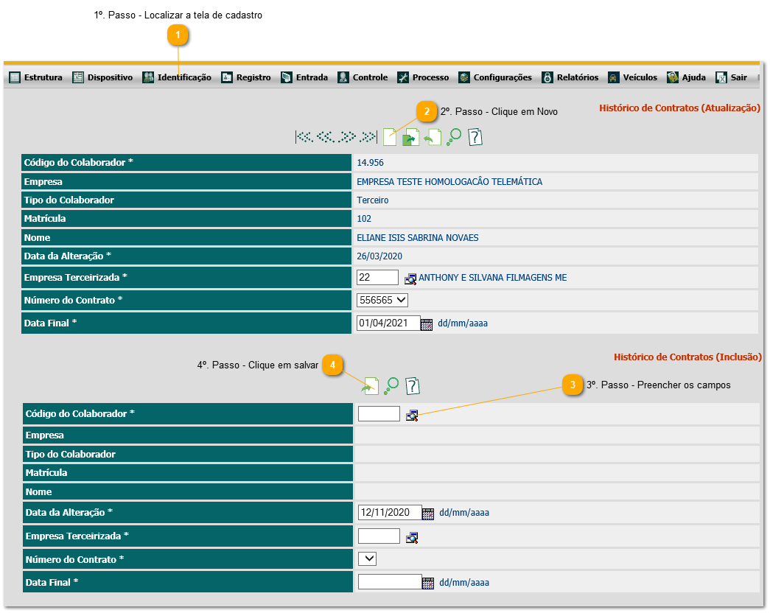This screenshot has height=613, width=770.
Task: Open the Entrada menu
Action: [304, 77]
